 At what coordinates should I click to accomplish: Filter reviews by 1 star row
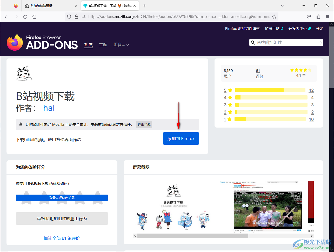coord(269,119)
